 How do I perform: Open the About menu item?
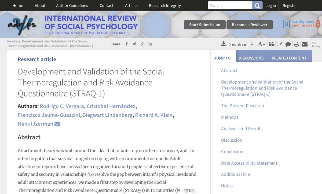pyautogui.click(x=40, y=5)
